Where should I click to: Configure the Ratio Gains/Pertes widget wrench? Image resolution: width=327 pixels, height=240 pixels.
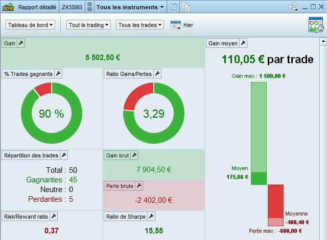pos(157,73)
